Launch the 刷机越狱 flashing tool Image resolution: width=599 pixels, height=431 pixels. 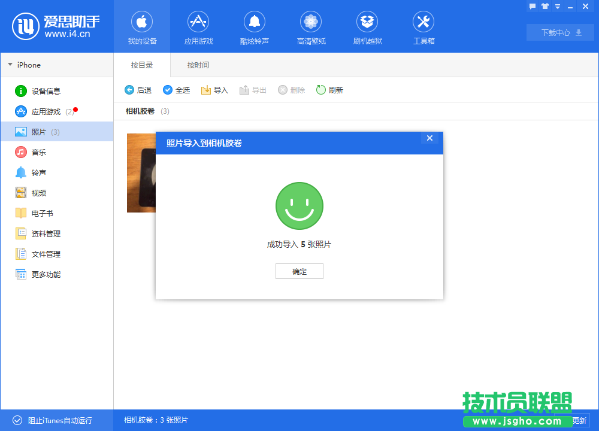367,27
